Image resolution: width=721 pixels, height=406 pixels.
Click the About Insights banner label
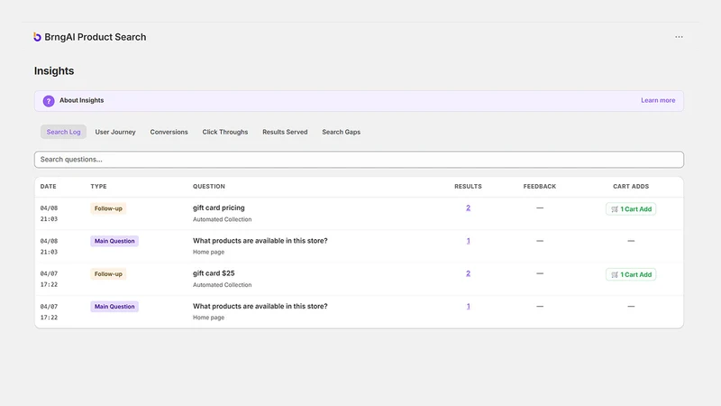(81, 100)
